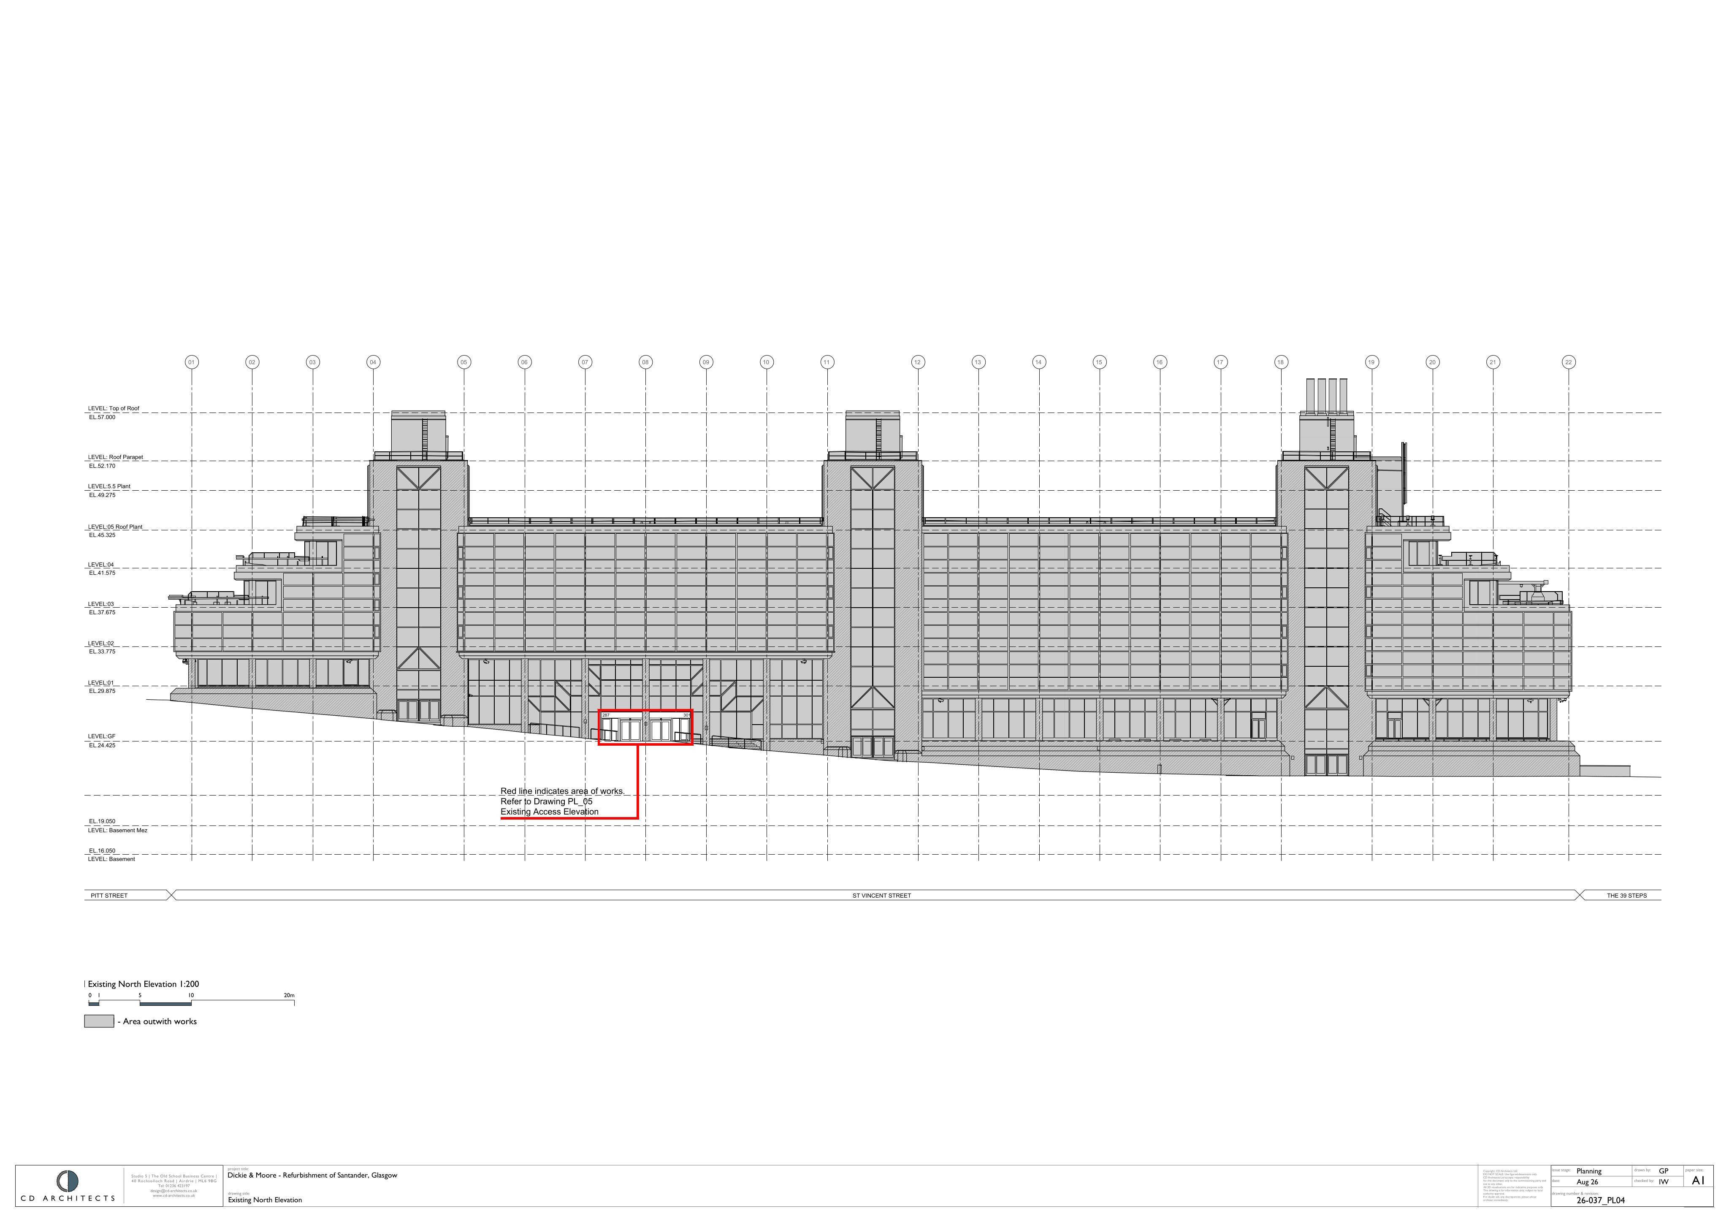
Task: Click the 1:200 scale bar
Action: (x=191, y=1000)
